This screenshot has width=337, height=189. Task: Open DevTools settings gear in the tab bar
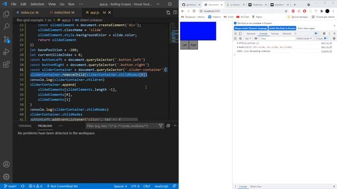tap(324, 34)
